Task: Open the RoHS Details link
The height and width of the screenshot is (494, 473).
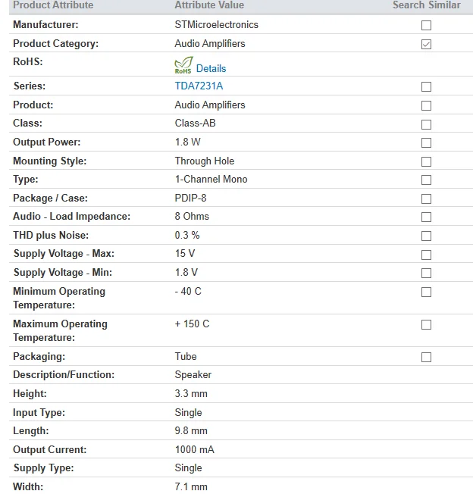Action: click(x=211, y=68)
